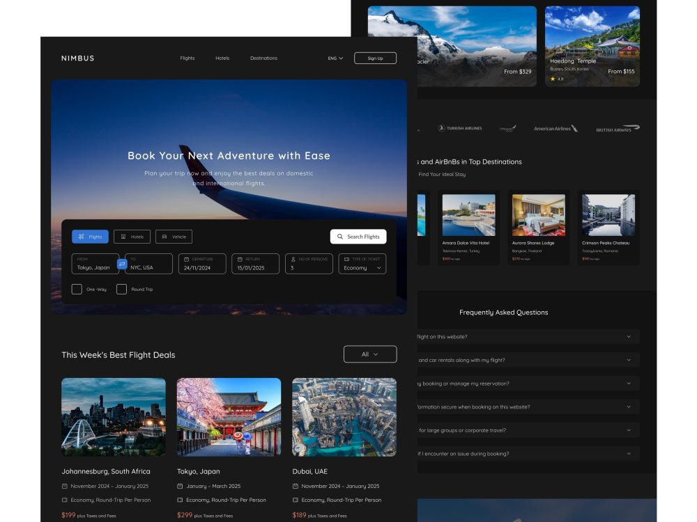Image resolution: width=697 pixels, height=522 pixels.
Task: Expand the FAQ about information security when booking
Action: [528, 407]
